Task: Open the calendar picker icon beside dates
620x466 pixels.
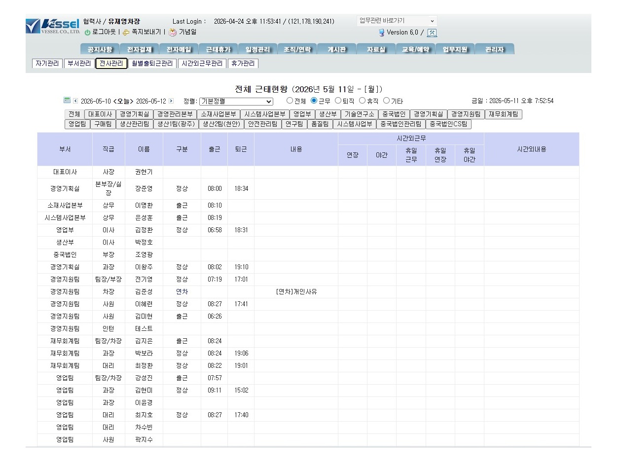Action: 67,101
